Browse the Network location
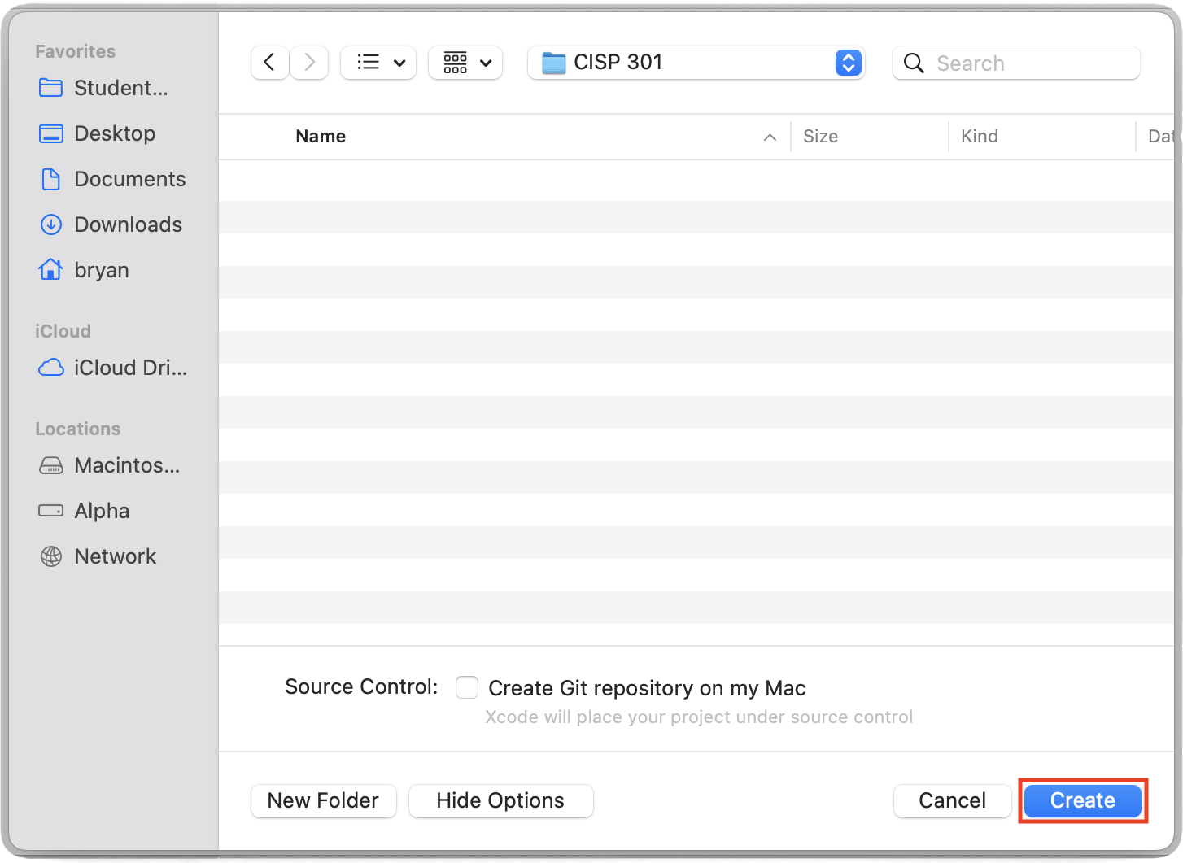The width and height of the screenshot is (1183, 863). 115,556
